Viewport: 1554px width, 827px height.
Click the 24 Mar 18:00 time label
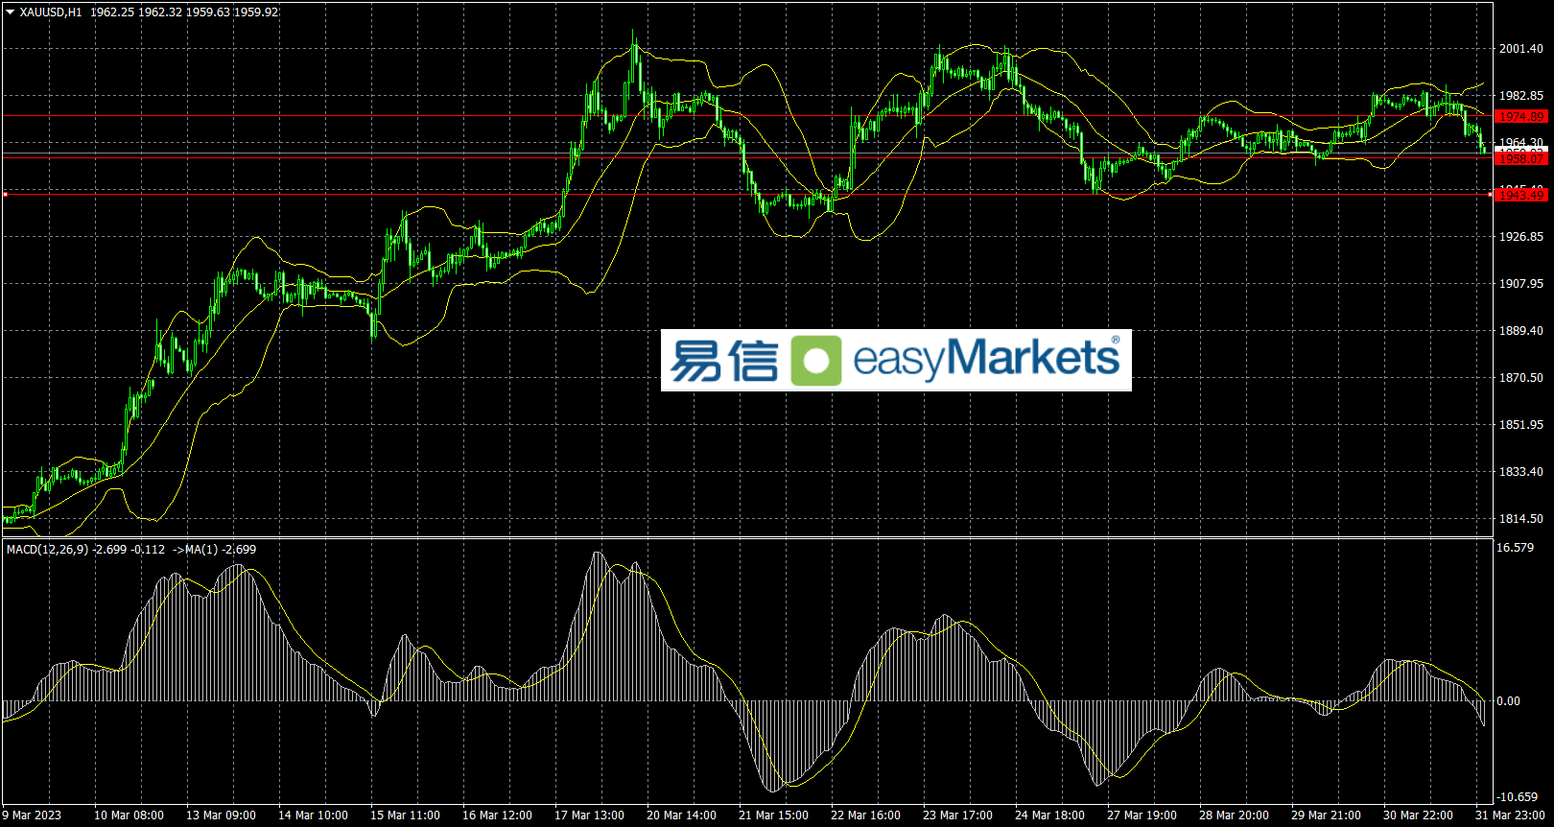1049,815
